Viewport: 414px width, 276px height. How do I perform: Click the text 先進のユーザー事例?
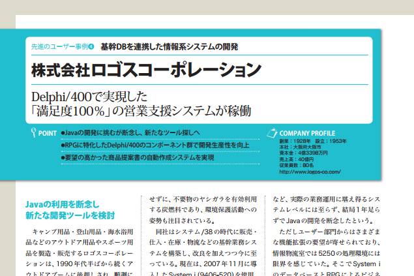(x=60, y=47)
